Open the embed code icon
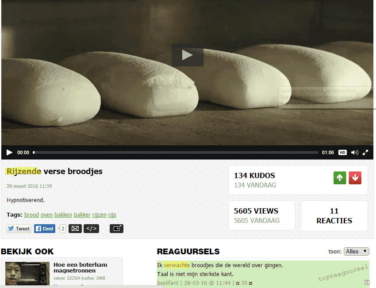 click(x=91, y=229)
